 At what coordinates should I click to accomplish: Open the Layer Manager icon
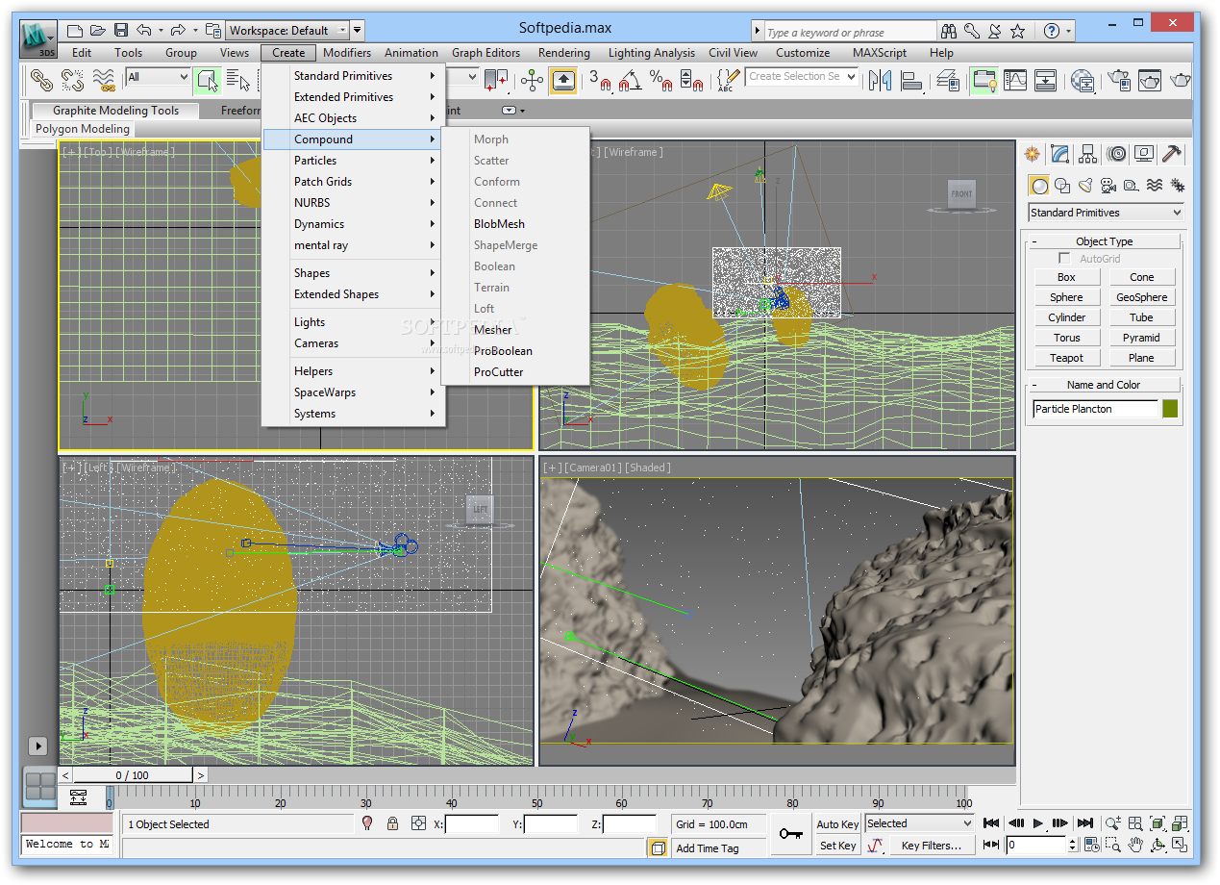(x=947, y=80)
